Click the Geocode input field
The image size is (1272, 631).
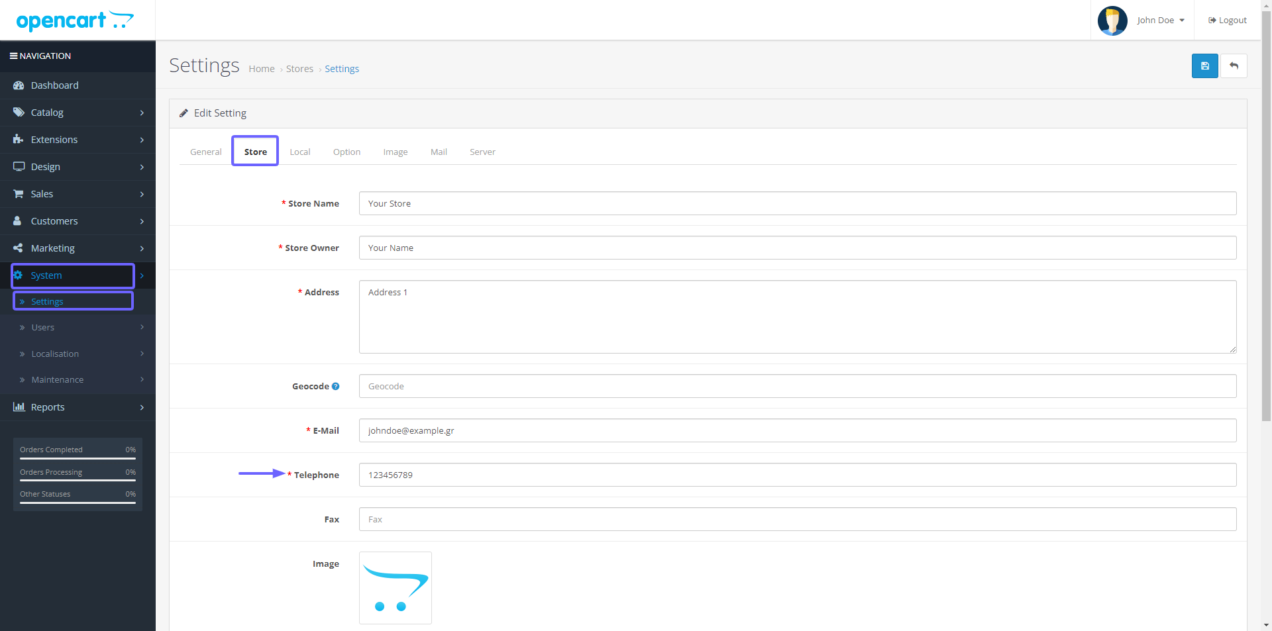click(798, 386)
